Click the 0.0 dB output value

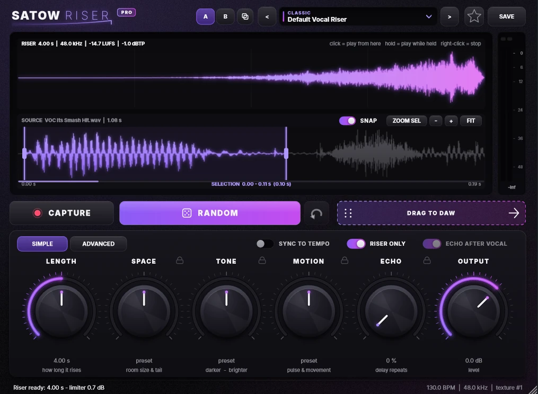473,361
